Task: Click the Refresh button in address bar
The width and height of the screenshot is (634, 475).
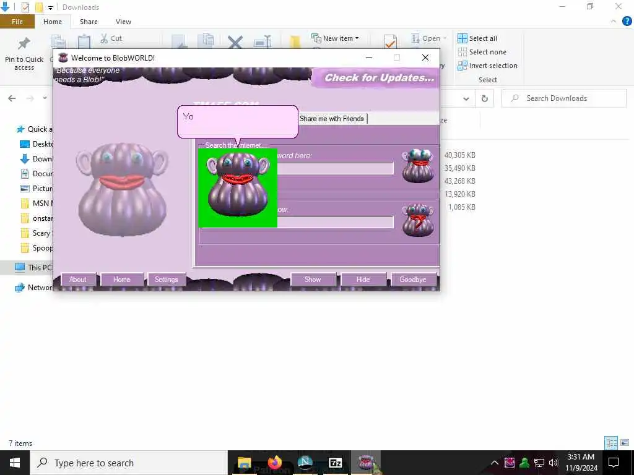Action: pyautogui.click(x=484, y=98)
